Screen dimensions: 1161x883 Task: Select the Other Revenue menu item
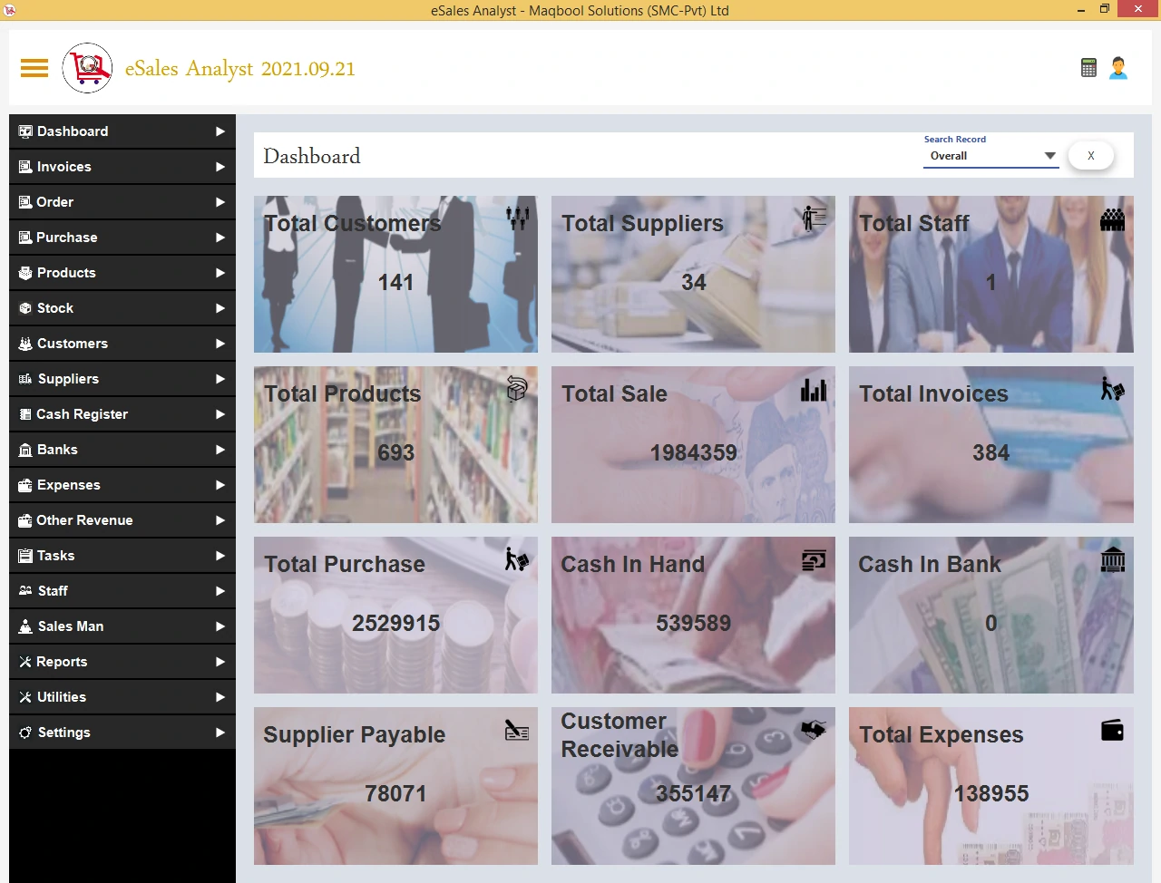(x=122, y=520)
